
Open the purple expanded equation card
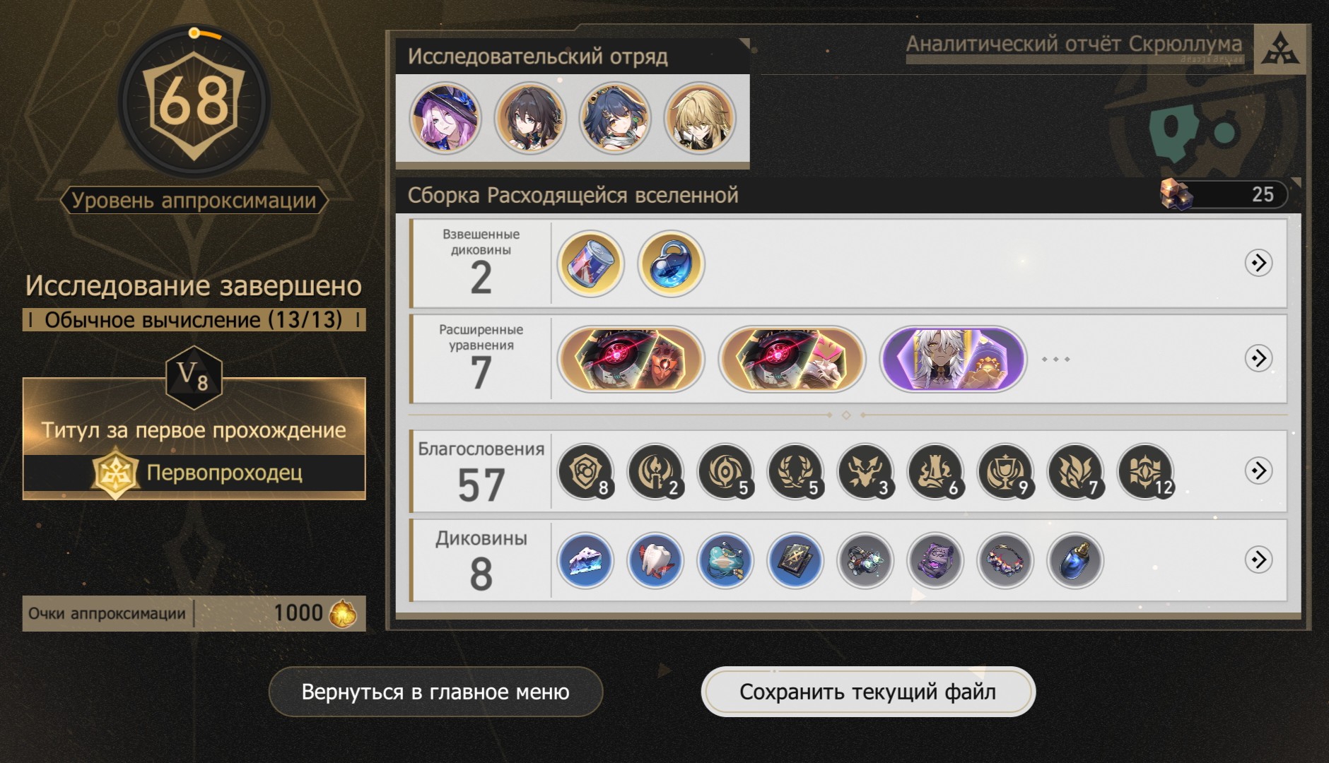point(953,359)
